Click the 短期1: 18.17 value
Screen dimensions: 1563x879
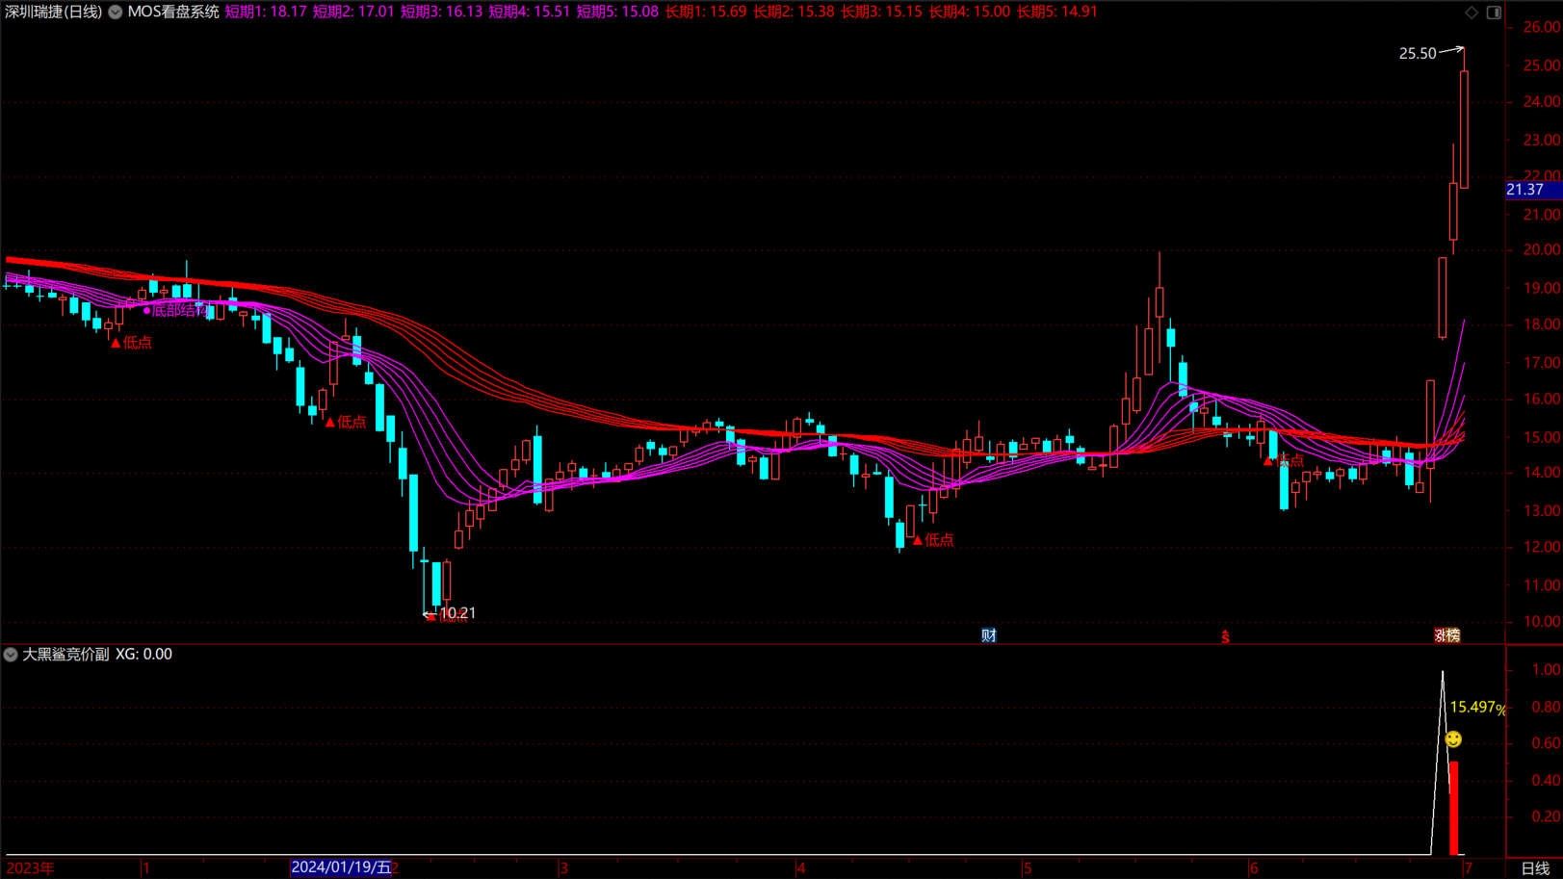pos(266,13)
